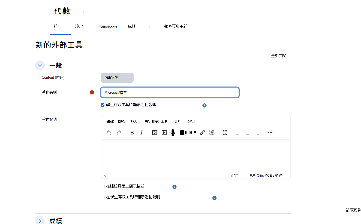Image resolution: width=361 pixels, height=224 pixels.
Task: Align text left in editor
Action: (238, 133)
